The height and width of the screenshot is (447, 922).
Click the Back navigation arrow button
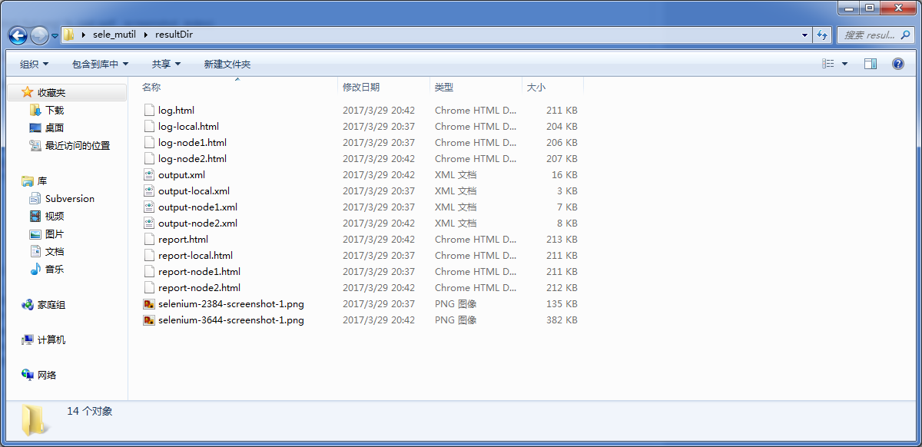click(18, 35)
